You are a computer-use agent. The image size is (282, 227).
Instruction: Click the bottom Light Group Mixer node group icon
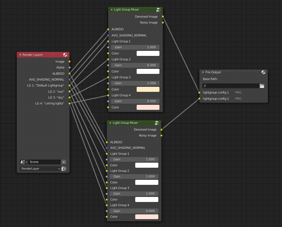point(157,123)
